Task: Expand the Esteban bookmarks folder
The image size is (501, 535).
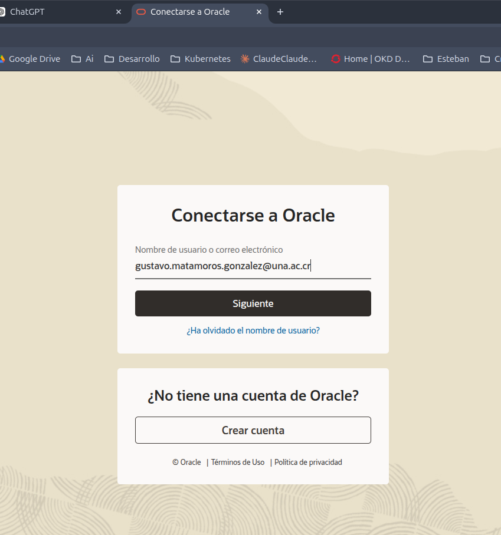Action: point(446,59)
